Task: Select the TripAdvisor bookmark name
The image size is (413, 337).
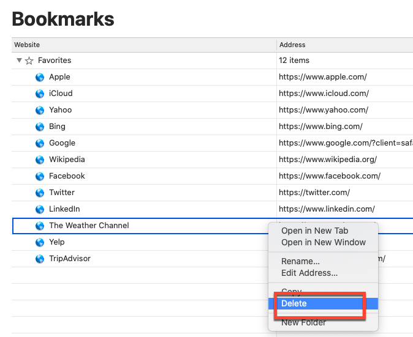Action: [x=70, y=259]
